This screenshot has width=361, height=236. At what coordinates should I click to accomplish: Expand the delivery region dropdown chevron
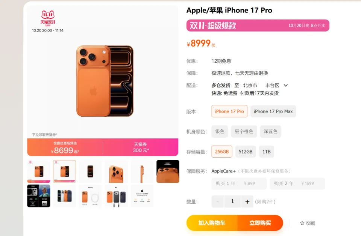[286, 86]
